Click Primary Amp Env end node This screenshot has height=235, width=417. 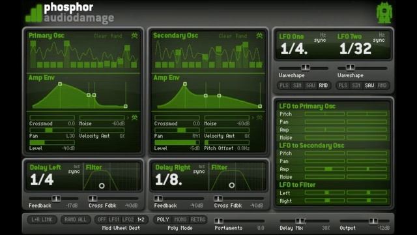tap(126, 106)
